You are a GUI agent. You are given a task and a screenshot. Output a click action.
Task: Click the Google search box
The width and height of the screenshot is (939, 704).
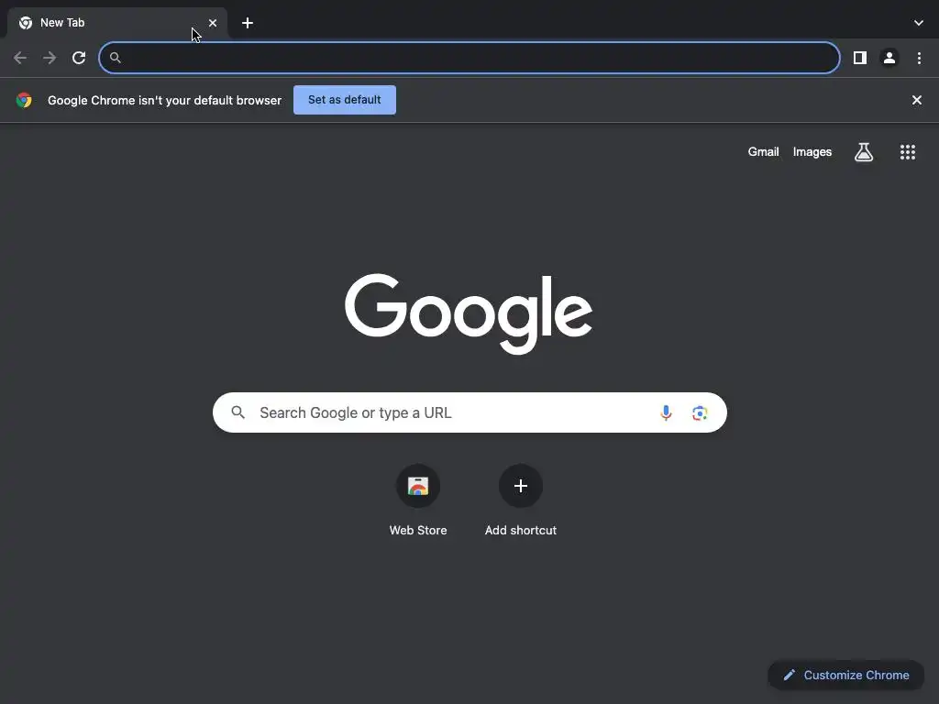[469, 412]
